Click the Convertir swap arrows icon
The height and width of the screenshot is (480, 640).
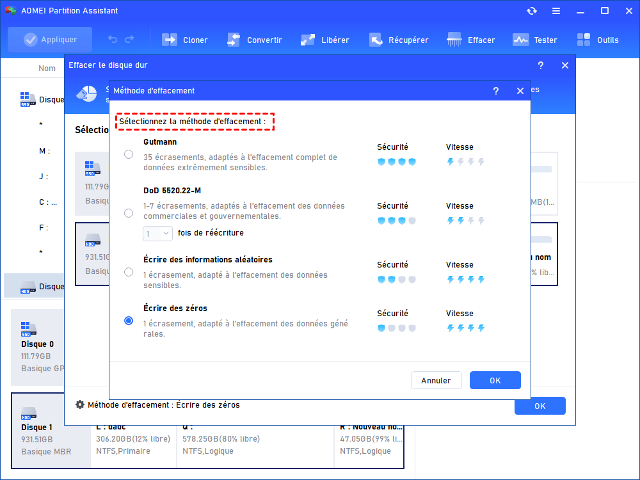(234, 40)
